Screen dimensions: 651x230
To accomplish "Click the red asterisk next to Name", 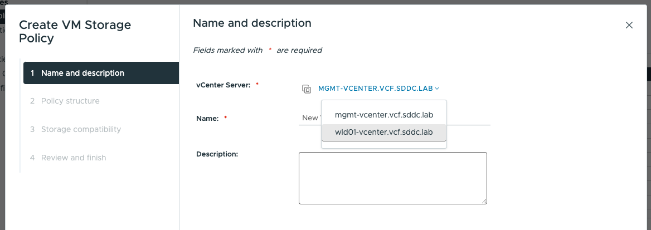I will coord(226,119).
